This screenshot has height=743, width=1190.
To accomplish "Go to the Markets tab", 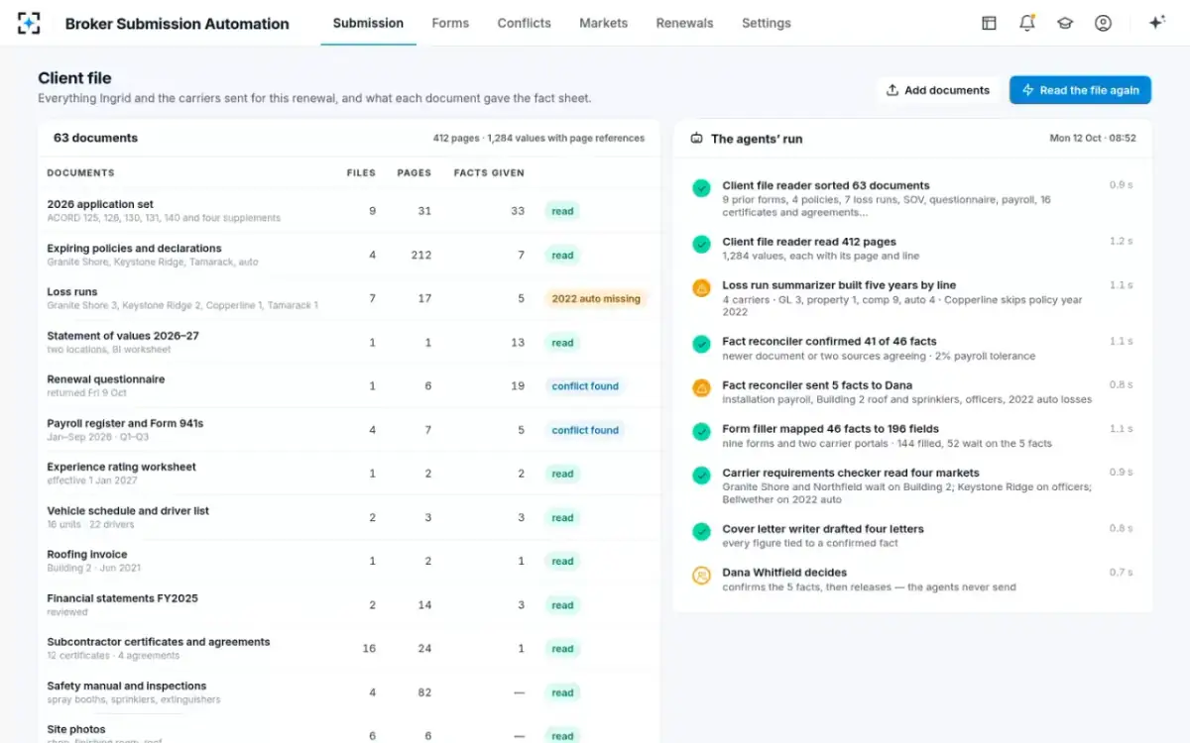I will click(x=604, y=23).
